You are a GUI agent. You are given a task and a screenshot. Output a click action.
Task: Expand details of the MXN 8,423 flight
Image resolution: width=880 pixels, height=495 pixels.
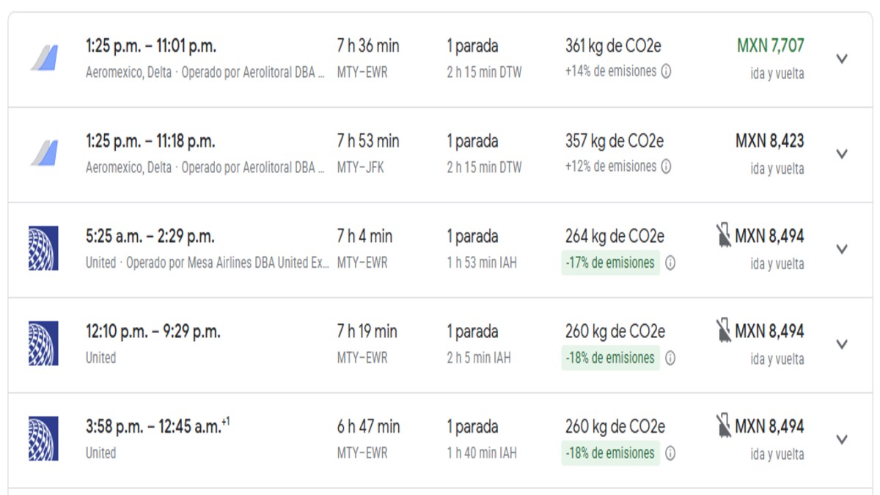842,154
